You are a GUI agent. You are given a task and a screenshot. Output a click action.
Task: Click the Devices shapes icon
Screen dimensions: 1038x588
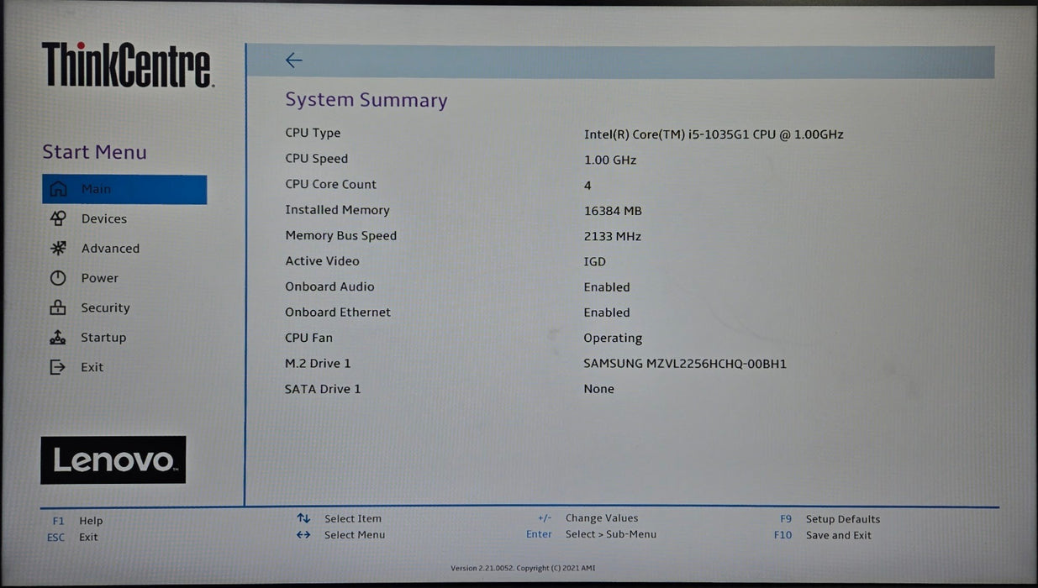[x=58, y=218]
